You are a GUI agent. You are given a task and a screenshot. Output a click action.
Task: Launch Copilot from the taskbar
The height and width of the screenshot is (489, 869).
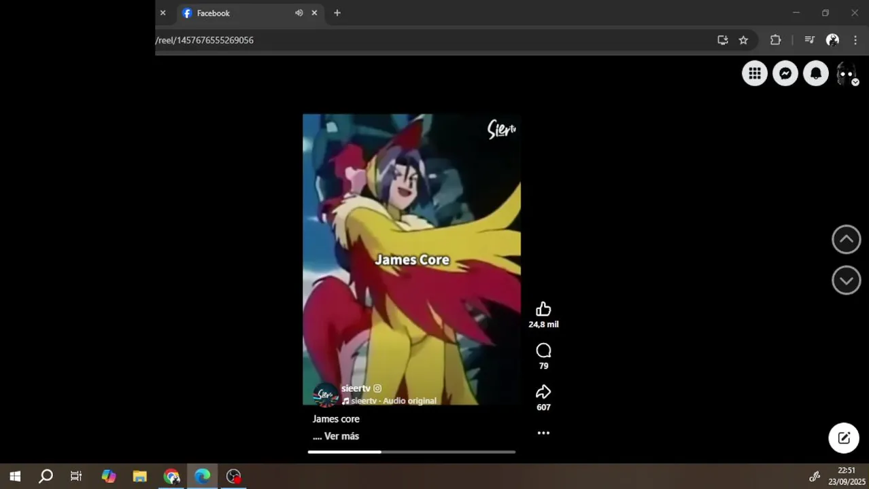109,476
